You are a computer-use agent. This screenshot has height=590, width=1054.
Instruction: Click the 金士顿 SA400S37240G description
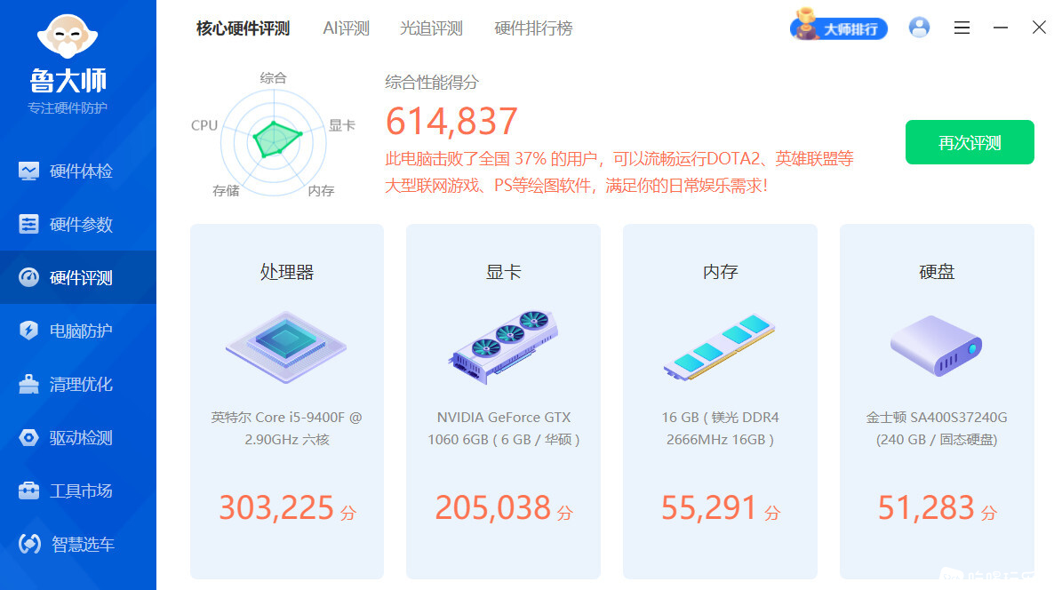(937, 428)
